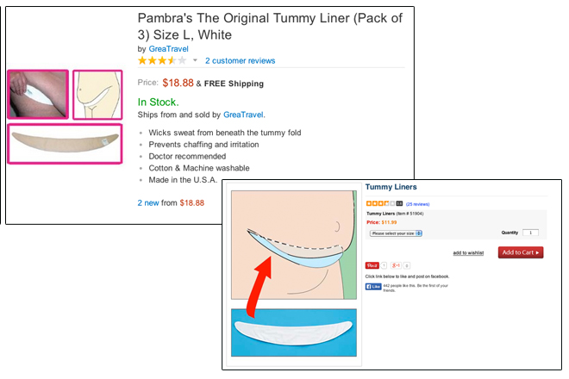Open the 'Please select your size' dropdown

pyautogui.click(x=396, y=233)
